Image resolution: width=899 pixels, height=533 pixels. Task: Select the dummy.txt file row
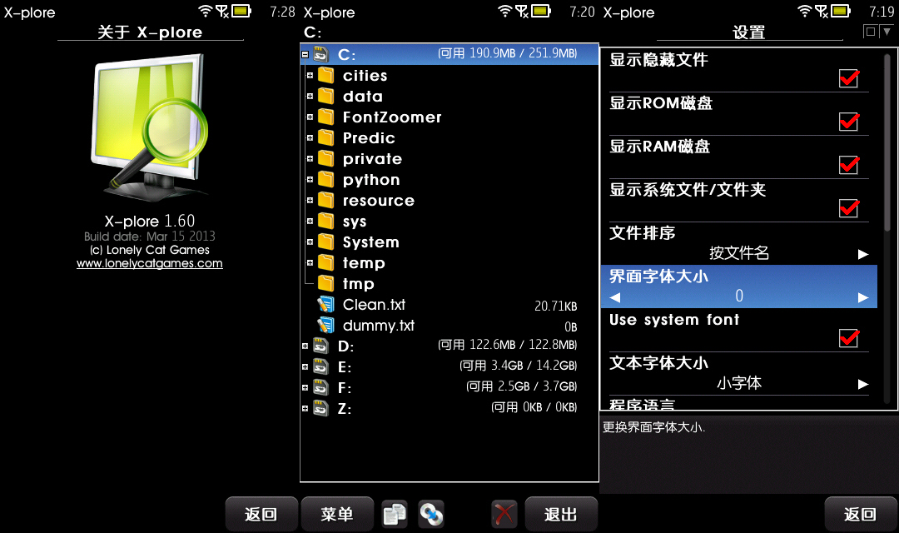click(x=449, y=326)
